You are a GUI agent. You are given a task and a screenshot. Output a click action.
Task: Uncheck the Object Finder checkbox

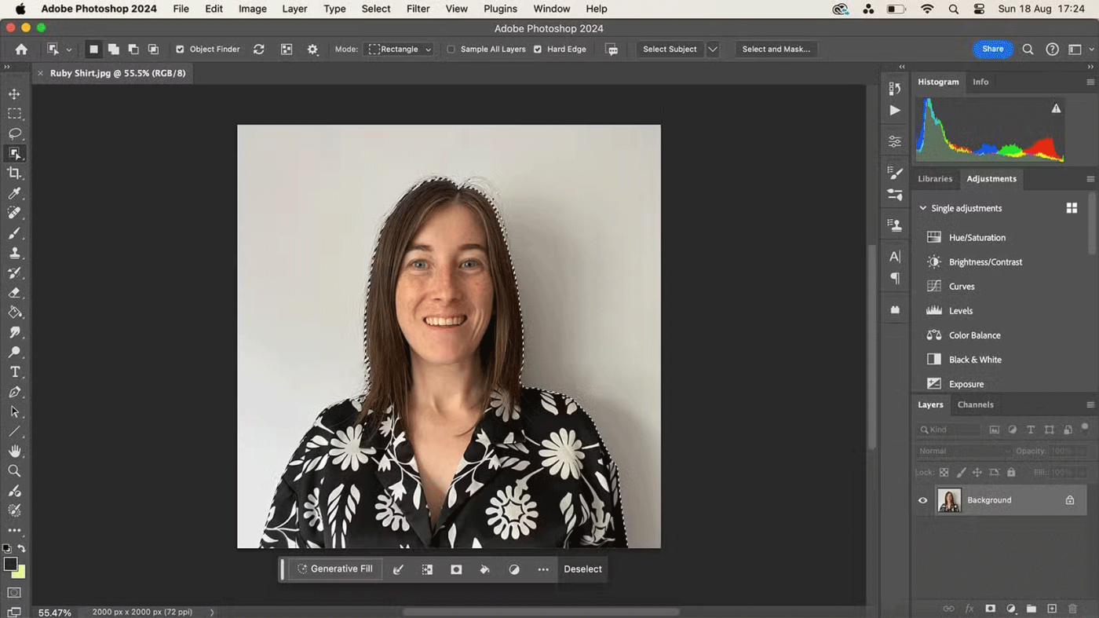[x=180, y=49]
